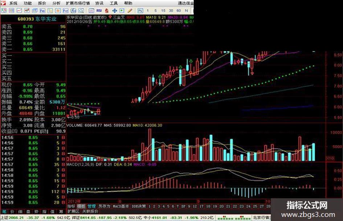
Task: Click the LS toolbar icon
Action: point(4,10)
